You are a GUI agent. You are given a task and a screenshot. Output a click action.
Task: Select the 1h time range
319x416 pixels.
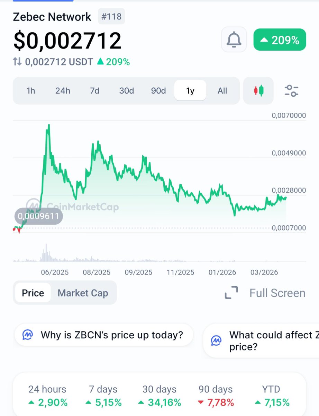coord(31,91)
